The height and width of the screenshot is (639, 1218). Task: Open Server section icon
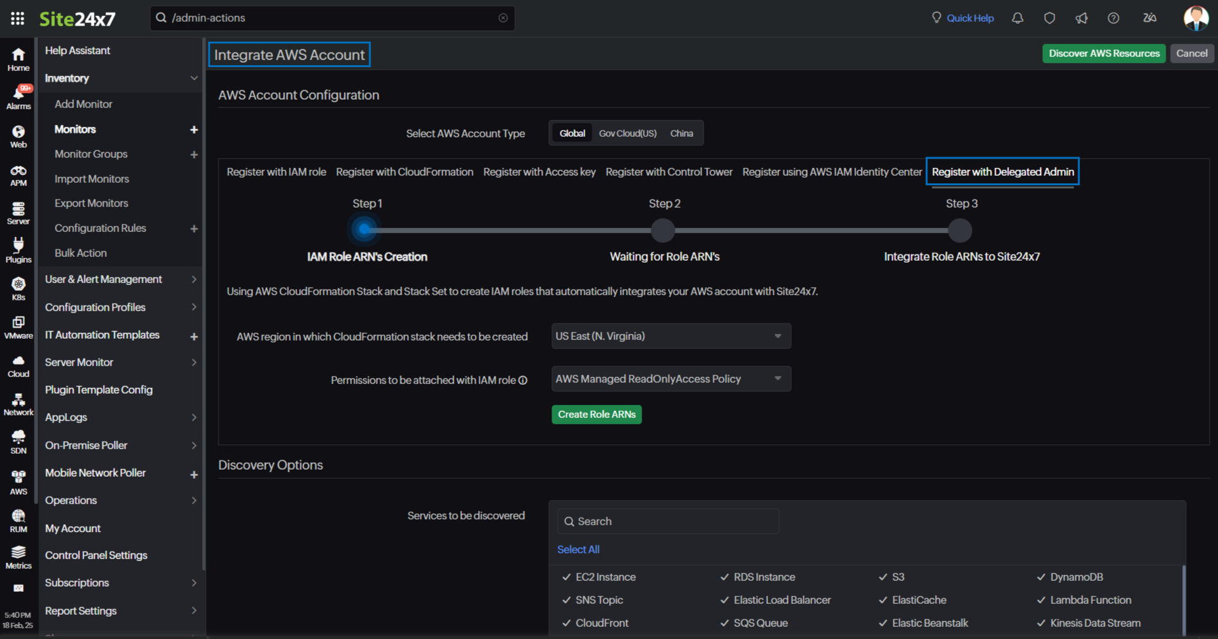[x=19, y=213]
